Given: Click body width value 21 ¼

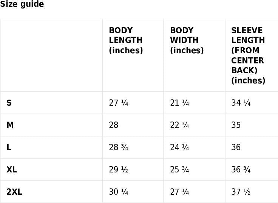Looking at the screenshot, I should [x=179, y=103].
